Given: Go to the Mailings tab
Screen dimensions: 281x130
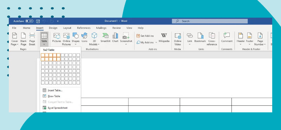Looking at the screenshot, I should click(101, 28).
